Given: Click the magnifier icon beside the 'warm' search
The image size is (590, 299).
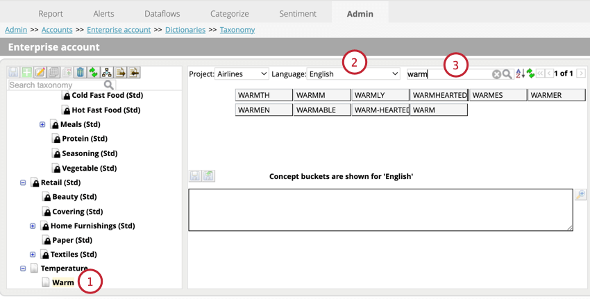Looking at the screenshot, I should 507,74.
